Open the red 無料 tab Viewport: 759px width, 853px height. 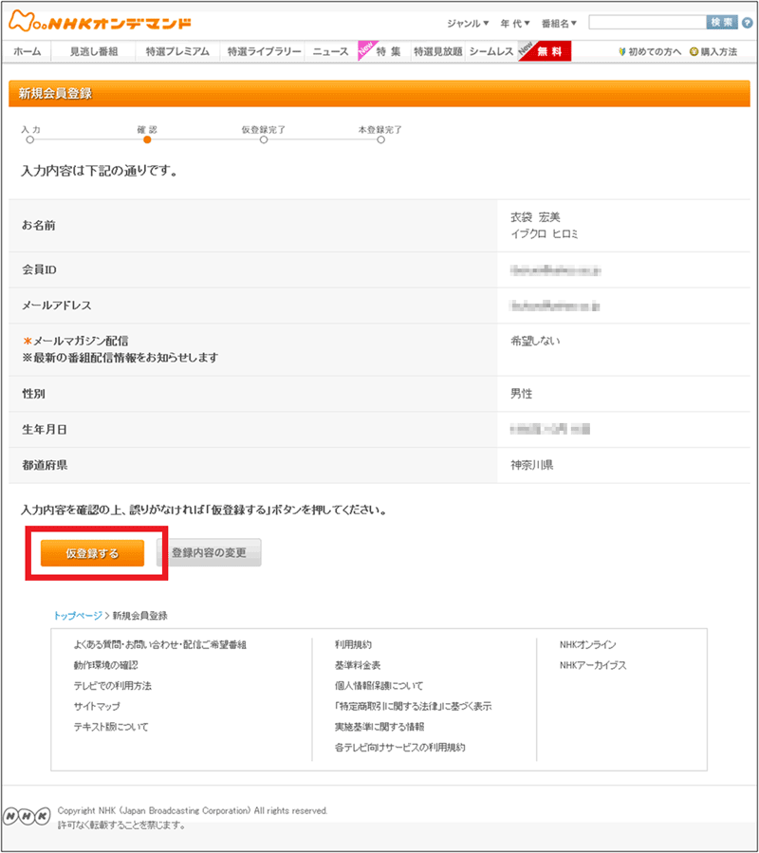tap(546, 51)
